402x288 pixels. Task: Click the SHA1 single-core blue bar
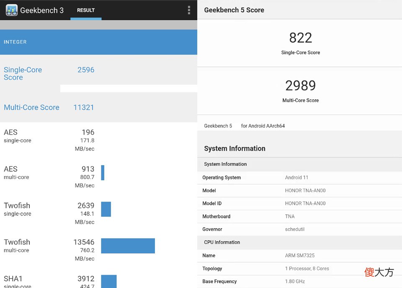pyautogui.click(x=109, y=281)
